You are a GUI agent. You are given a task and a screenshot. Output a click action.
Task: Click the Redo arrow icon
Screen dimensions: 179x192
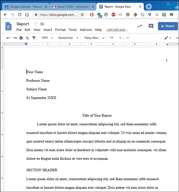pos(15,38)
